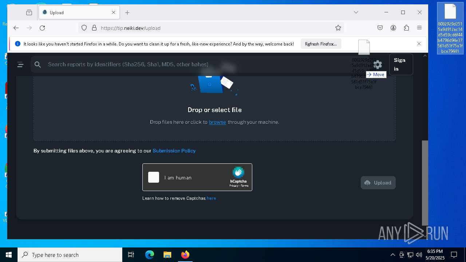Open the Windows Start menu
Screen dimensions: 466x262
point(9,255)
